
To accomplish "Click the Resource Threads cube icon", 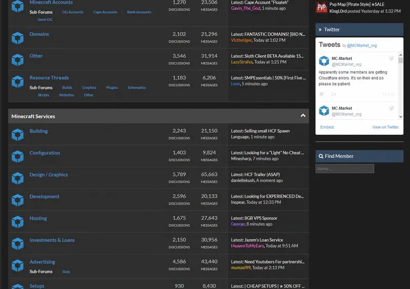I will pyautogui.click(x=17, y=81).
